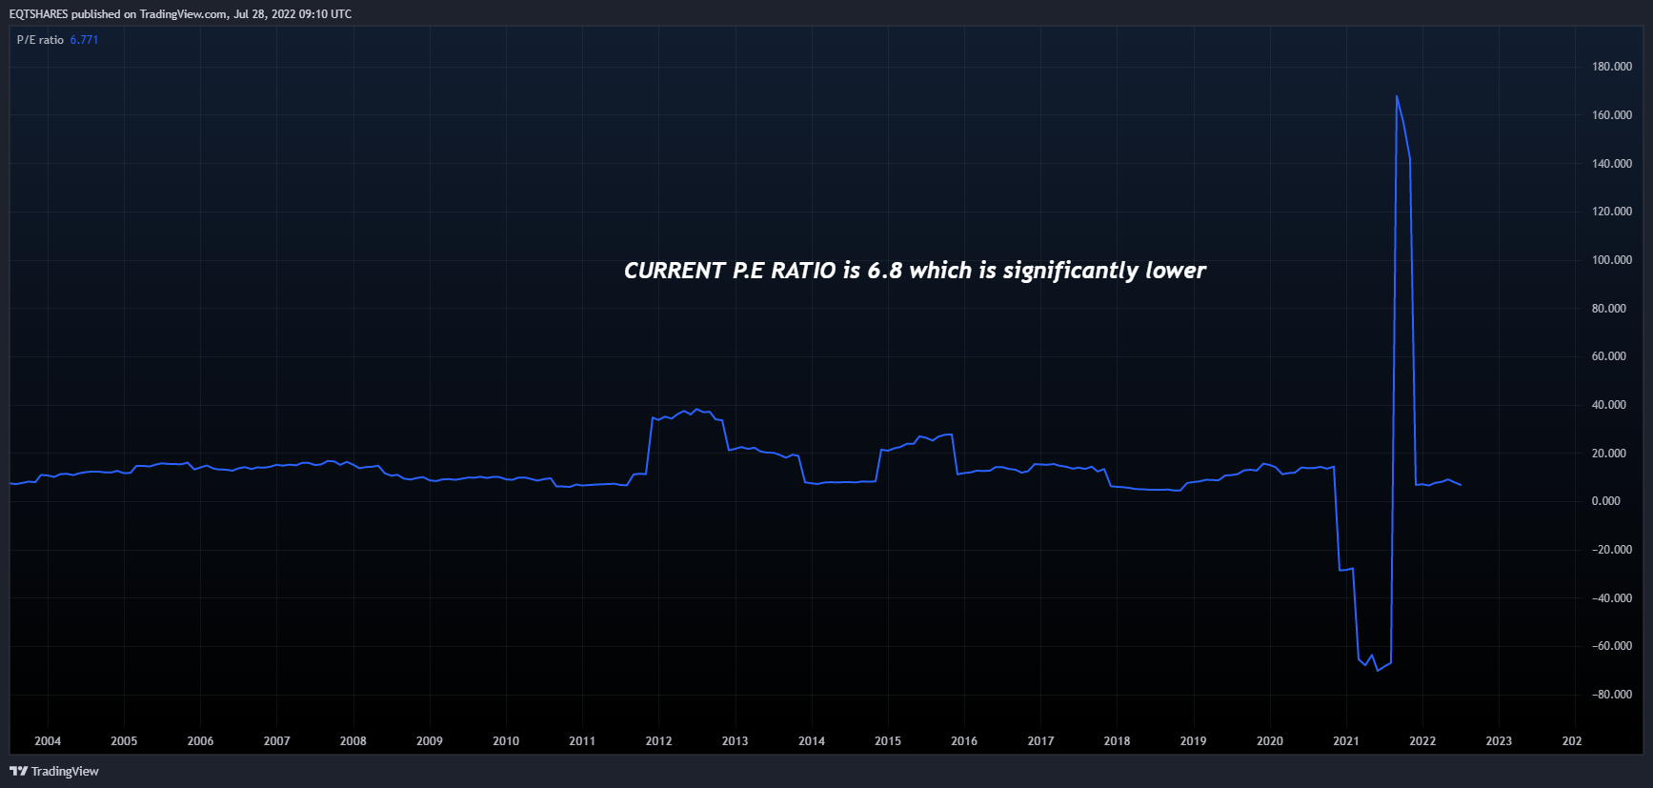1653x788 pixels.
Task: Click the 2014 year label
Action: [x=812, y=741]
